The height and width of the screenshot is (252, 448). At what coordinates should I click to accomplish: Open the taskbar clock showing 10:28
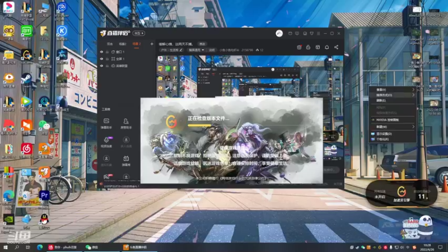428,247
